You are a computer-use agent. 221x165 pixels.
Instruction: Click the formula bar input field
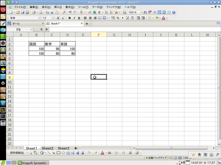point(135,29)
